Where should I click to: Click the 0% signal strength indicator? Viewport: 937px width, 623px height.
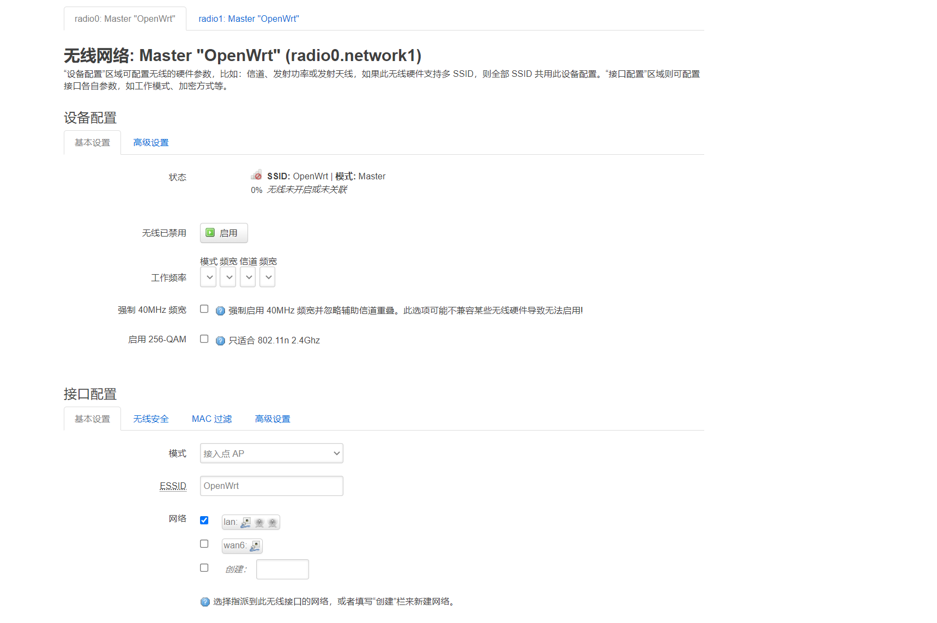coord(256,190)
